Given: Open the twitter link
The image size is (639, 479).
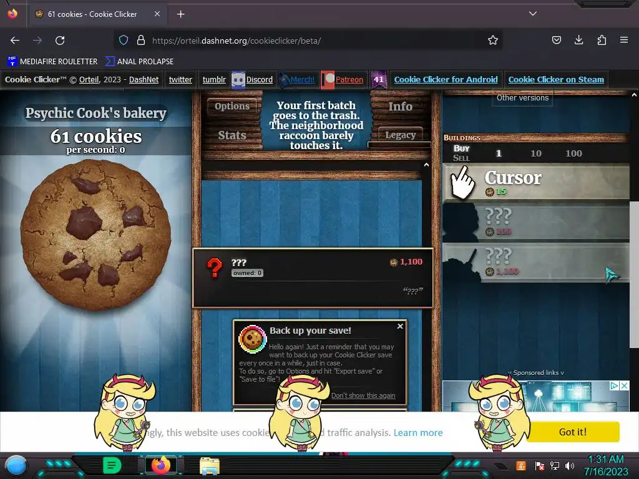Looking at the screenshot, I should (x=180, y=79).
